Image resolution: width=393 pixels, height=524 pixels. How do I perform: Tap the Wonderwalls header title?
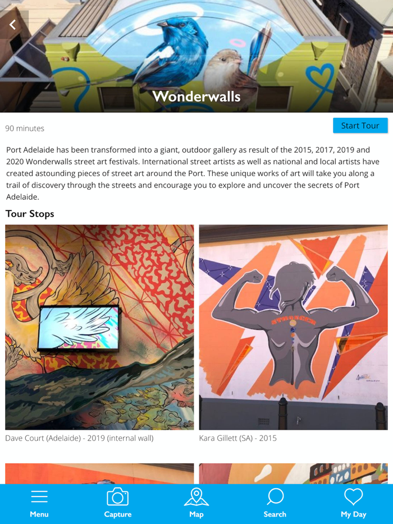196,96
